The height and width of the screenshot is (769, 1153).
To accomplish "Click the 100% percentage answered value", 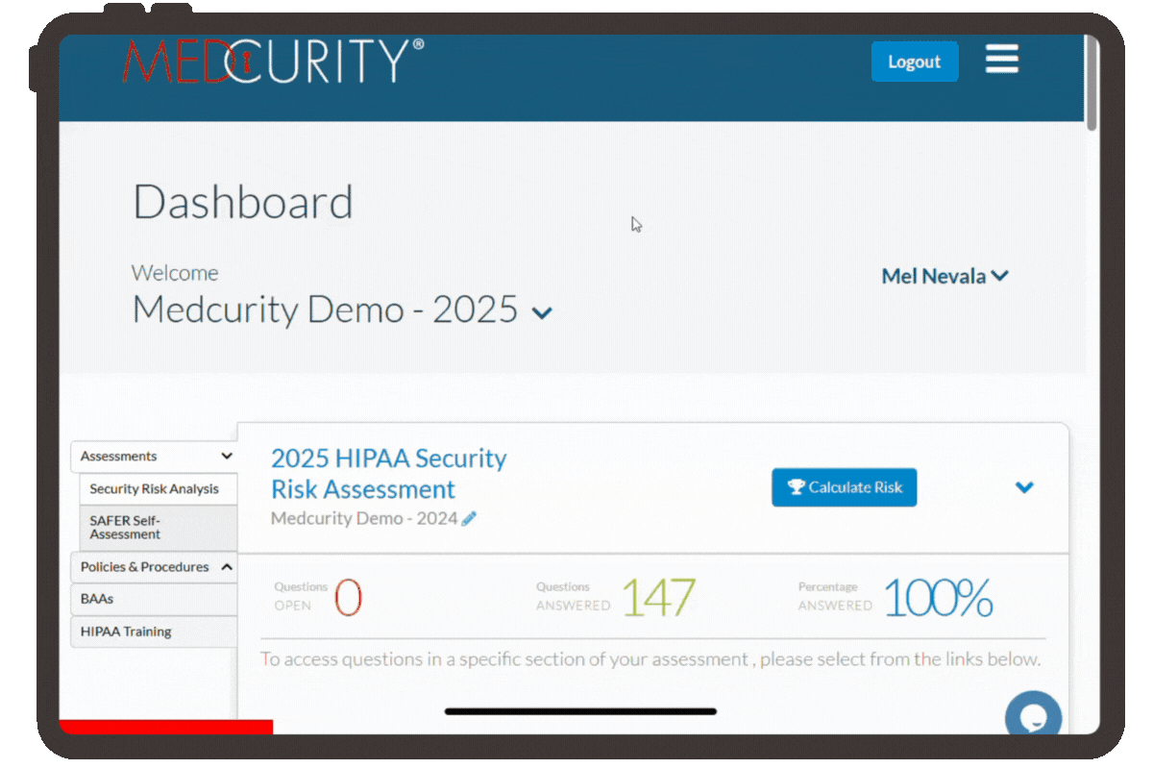I will (938, 598).
